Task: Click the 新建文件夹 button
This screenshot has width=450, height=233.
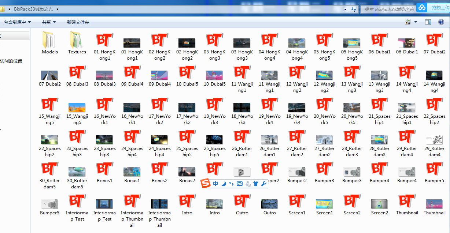Action: pyautogui.click(x=78, y=22)
